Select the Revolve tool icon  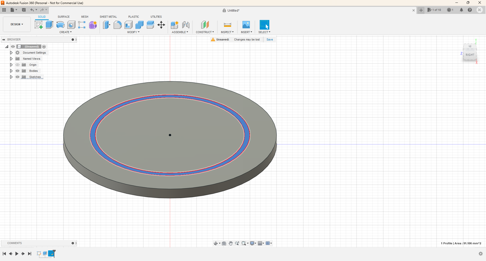pos(60,25)
